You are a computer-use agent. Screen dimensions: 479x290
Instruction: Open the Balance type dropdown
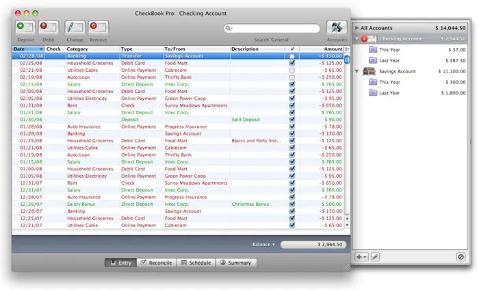click(263, 244)
